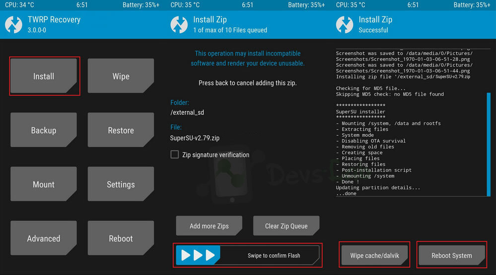Click 'Unmounting /system' log line

[365, 176]
